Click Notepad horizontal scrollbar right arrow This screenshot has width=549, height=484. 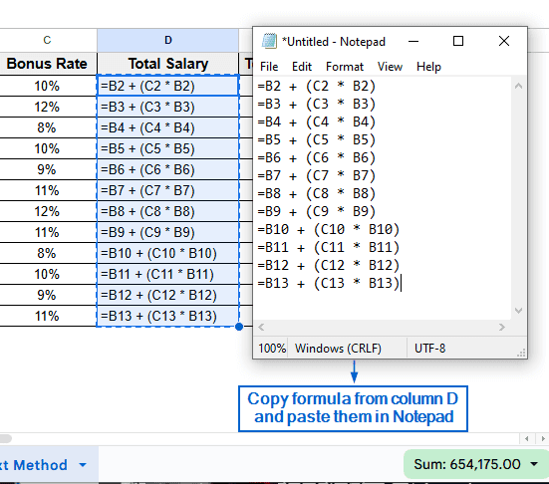pos(502,328)
